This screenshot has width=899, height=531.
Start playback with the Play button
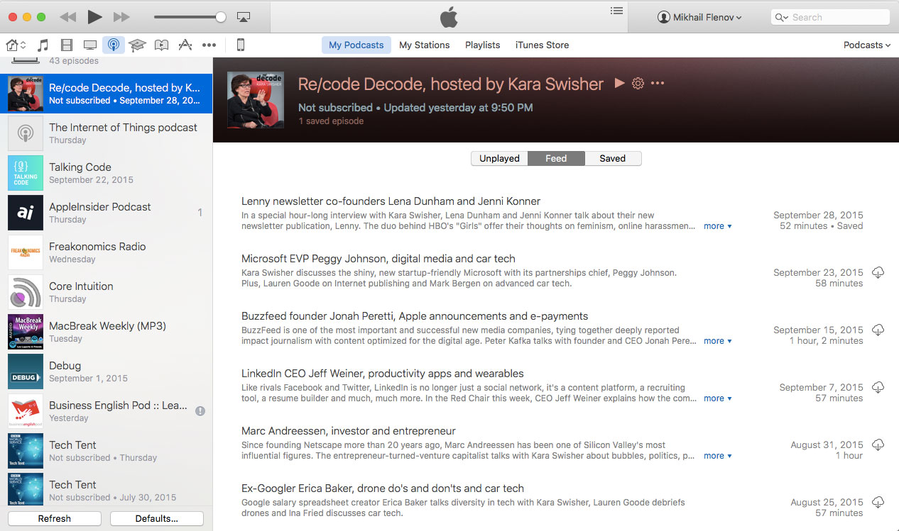click(x=94, y=17)
